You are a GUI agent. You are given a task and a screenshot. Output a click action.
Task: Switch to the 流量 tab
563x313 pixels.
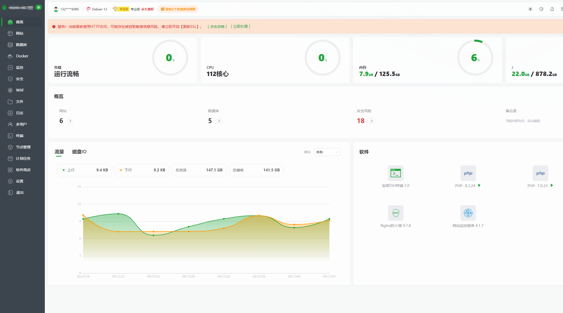pyautogui.click(x=59, y=152)
